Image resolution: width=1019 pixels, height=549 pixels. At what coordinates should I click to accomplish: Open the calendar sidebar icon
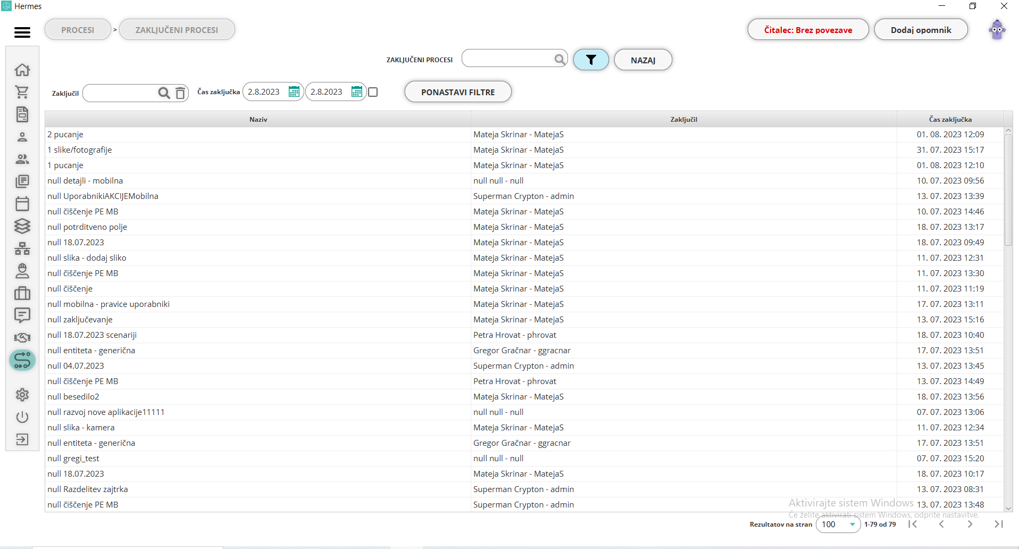22,204
